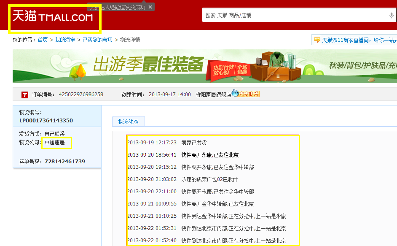Image resolution: width=397 pixels, height=246 pixels.
Task: Go to 首页 in the breadcrumb
Action: (x=43, y=40)
